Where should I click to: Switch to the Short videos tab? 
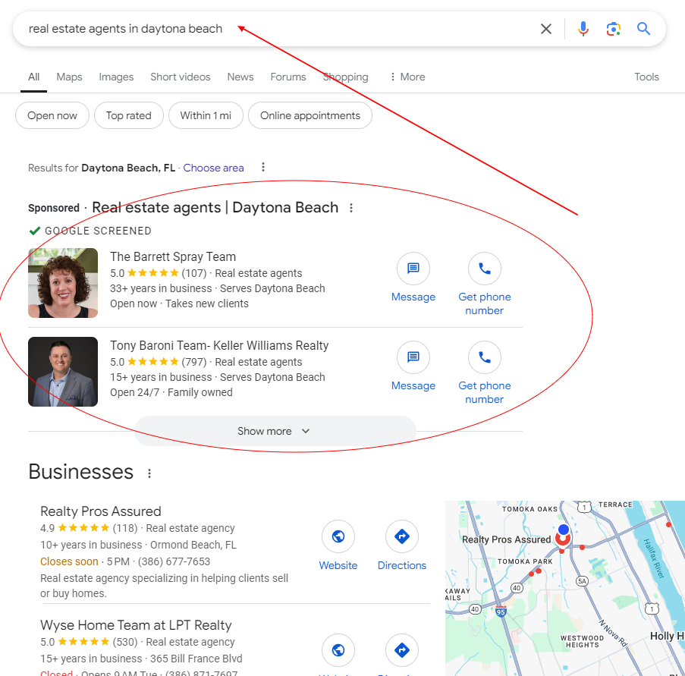pyautogui.click(x=181, y=77)
